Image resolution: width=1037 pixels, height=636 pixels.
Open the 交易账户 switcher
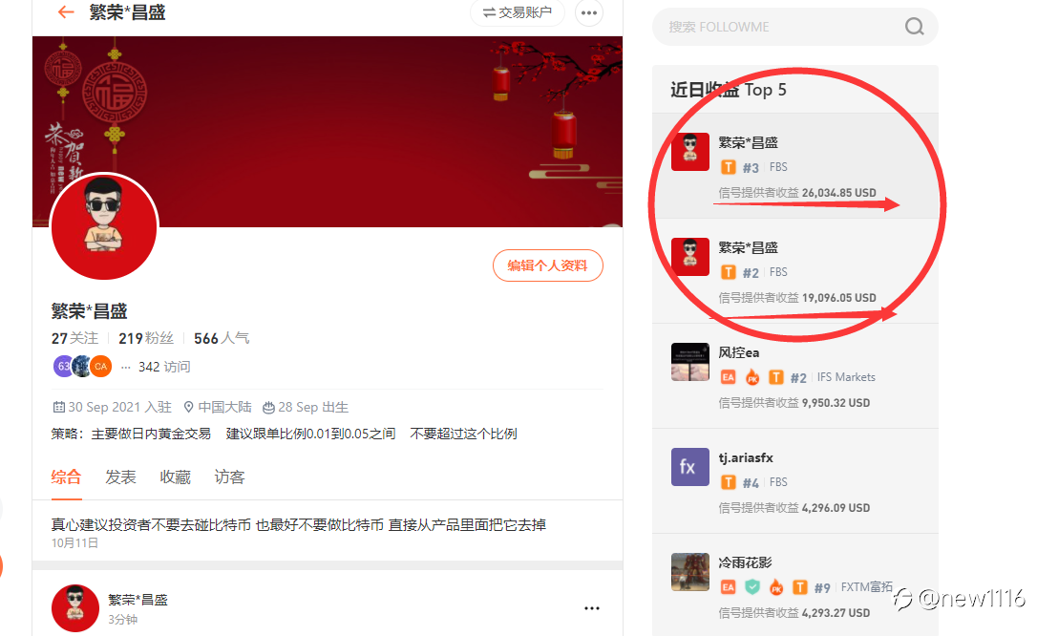[x=518, y=12]
